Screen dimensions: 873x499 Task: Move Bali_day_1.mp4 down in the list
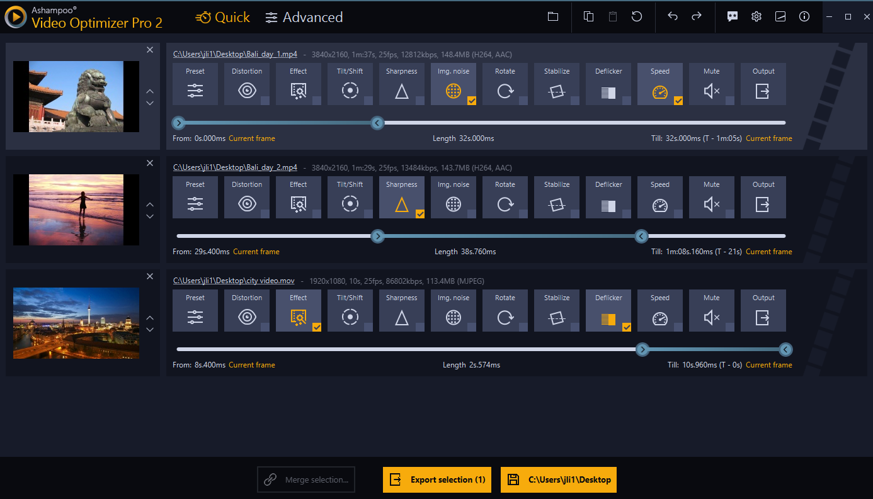(150, 103)
